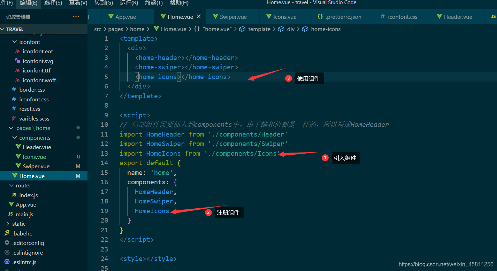Screen dimensions: 497x271
Task: Switch to the iconfont.css tab
Action: [402, 17]
